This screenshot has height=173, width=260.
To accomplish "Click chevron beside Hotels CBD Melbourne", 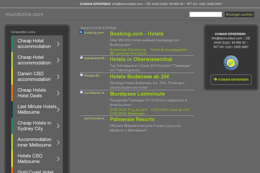I will coord(58,159).
